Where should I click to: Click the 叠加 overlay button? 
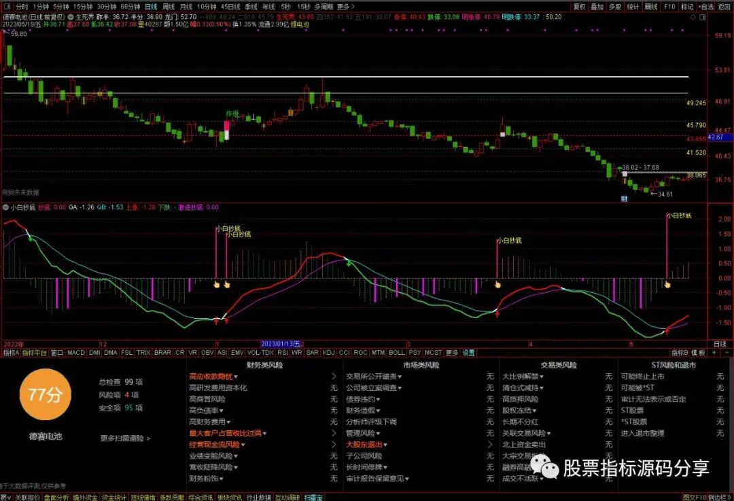(x=597, y=7)
